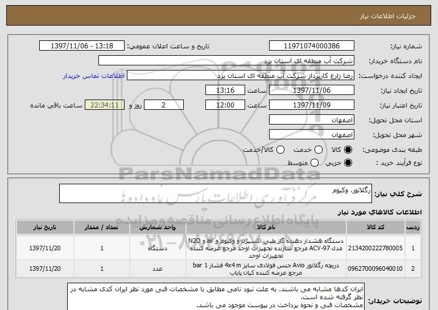Image resolution: width=438 pixels, height=310 pixels.
Task: Click the validity time field 12:00
Action: pos(225,105)
